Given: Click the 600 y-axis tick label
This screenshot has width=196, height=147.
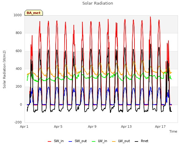Looking at the screenshot, I should tap(19, 51).
